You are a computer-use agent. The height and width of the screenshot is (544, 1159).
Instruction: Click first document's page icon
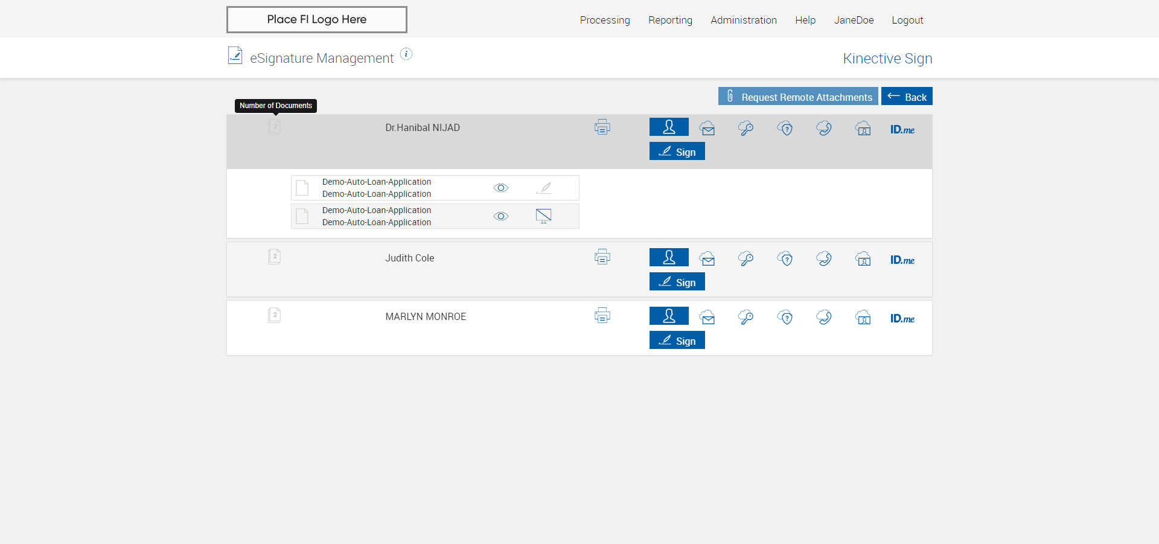tap(302, 188)
